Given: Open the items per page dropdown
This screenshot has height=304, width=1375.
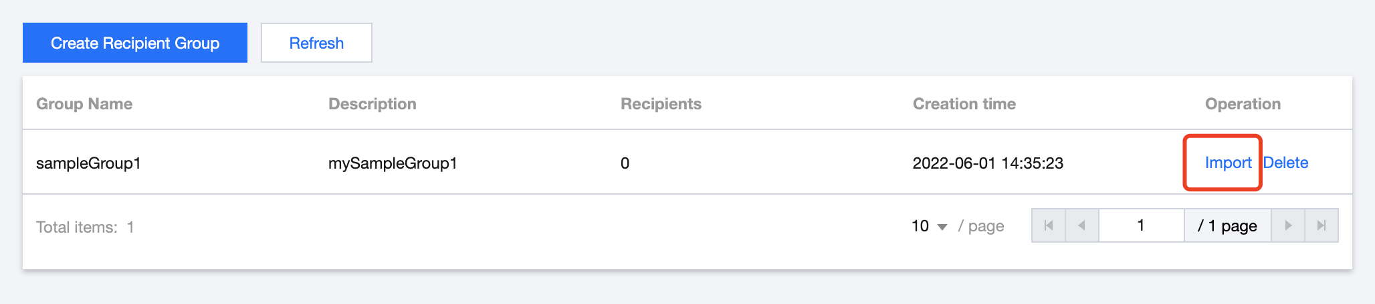Looking at the screenshot, I should (929, 227).
